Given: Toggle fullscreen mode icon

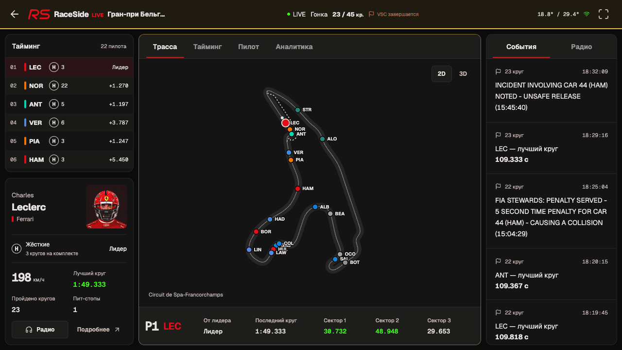Looking at the screenshot, I should pyautogui.click(x=604, y=14).
